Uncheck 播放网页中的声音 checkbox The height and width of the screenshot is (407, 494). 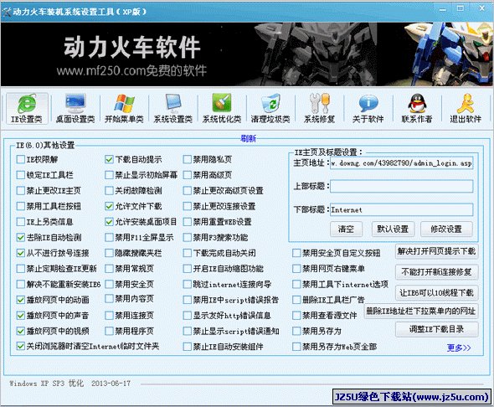pos(20,316)
